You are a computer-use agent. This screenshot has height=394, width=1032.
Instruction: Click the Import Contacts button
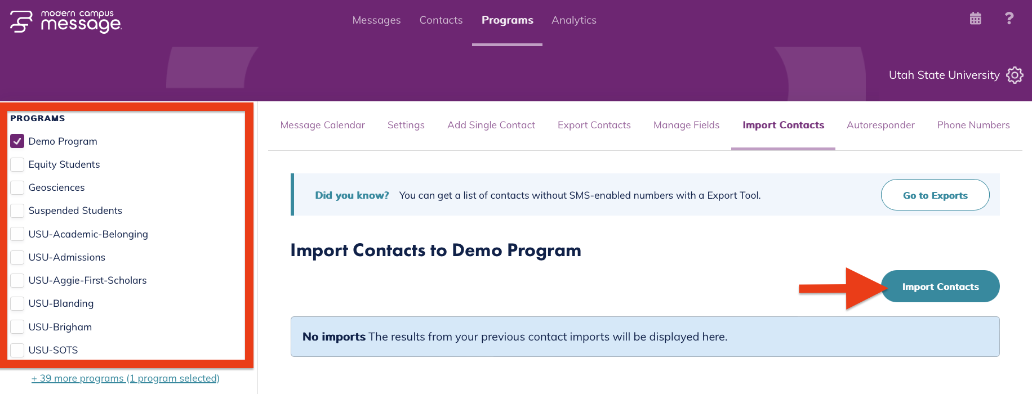point(940,286)
